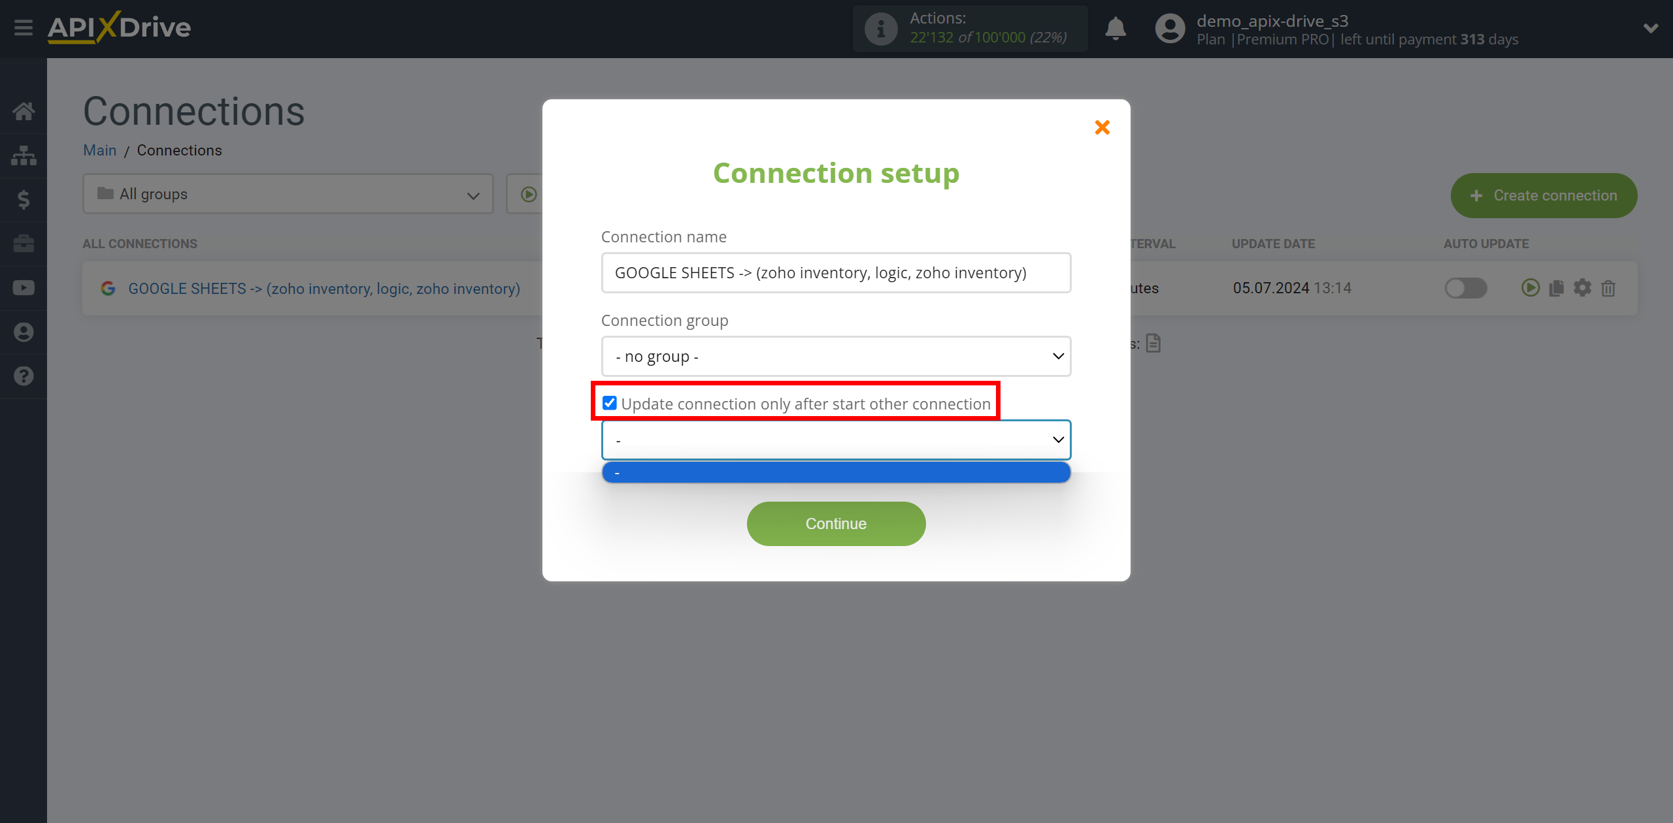Toggle the connection group no group dropdown
Viewport: 1673px width, 823px height.
click(x=835, y=356)
